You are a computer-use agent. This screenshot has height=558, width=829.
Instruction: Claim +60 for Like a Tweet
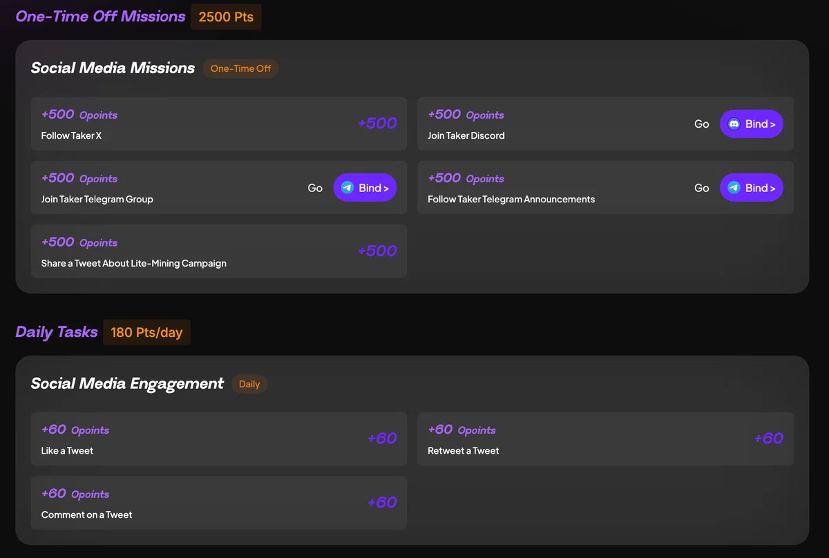click(382, 439)
